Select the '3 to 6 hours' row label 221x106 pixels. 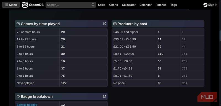[x=25, y=54]
